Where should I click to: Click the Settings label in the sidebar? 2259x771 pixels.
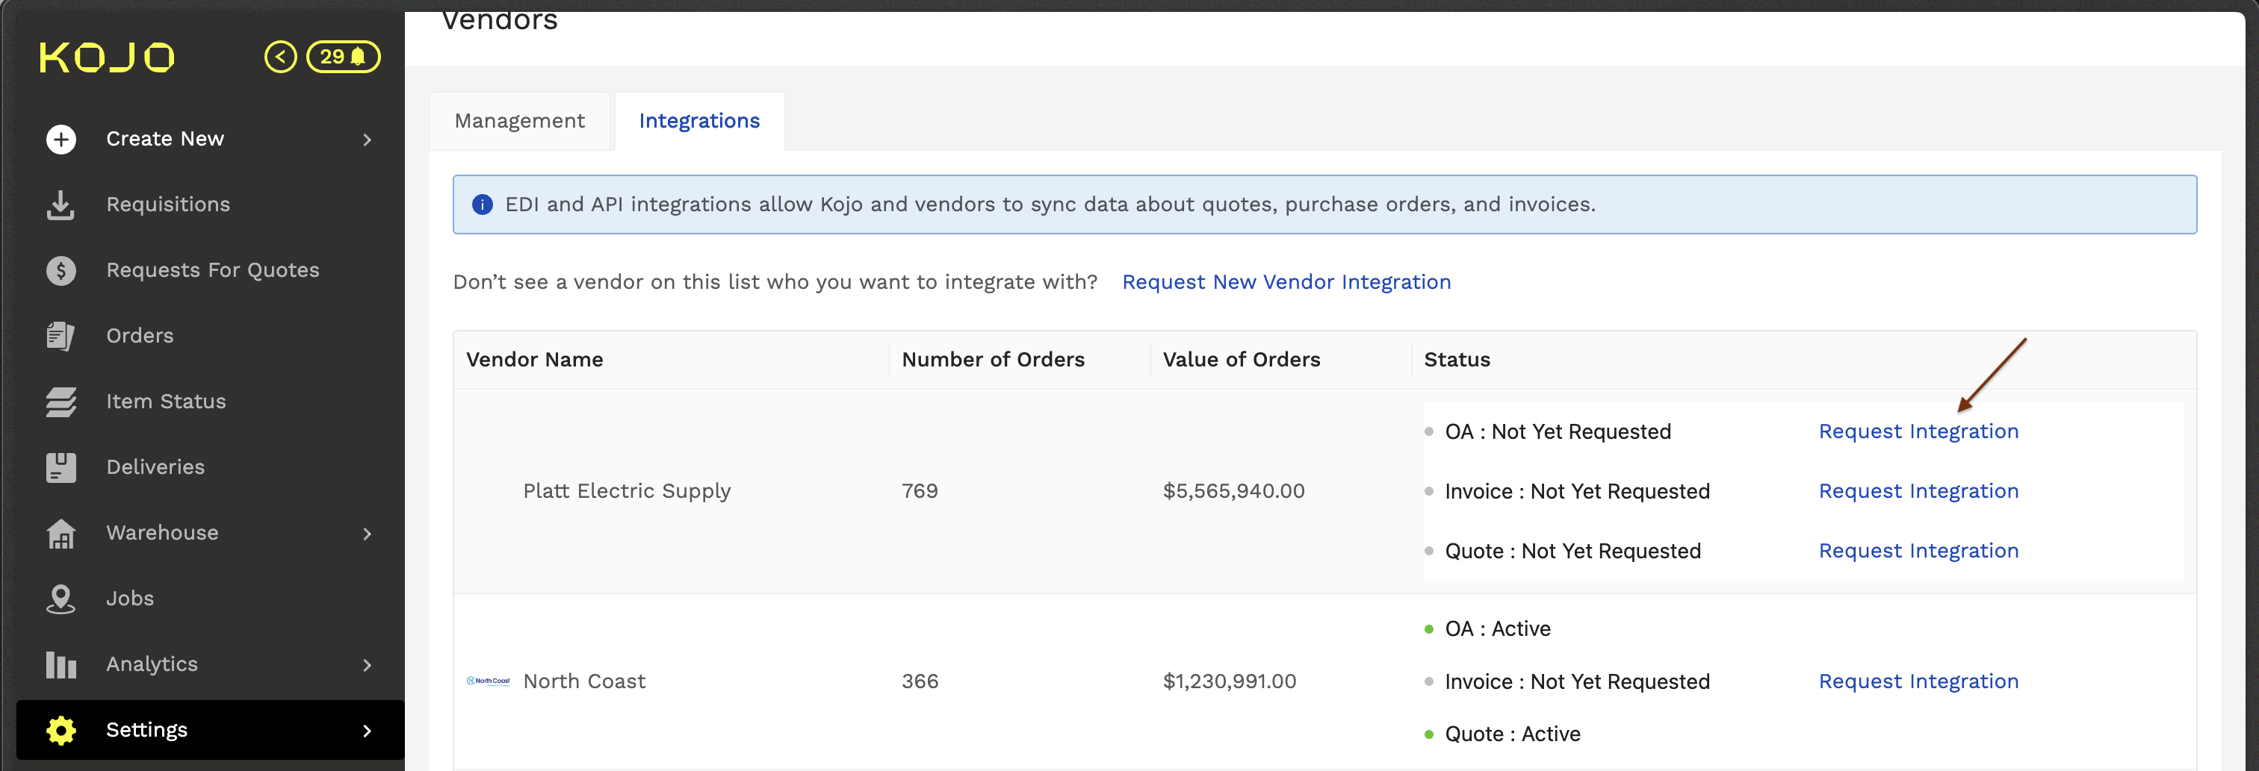click(x=146, y=730)
